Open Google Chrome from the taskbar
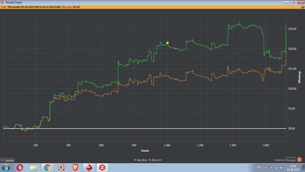 pyautogui.click(x=47, y=168)
